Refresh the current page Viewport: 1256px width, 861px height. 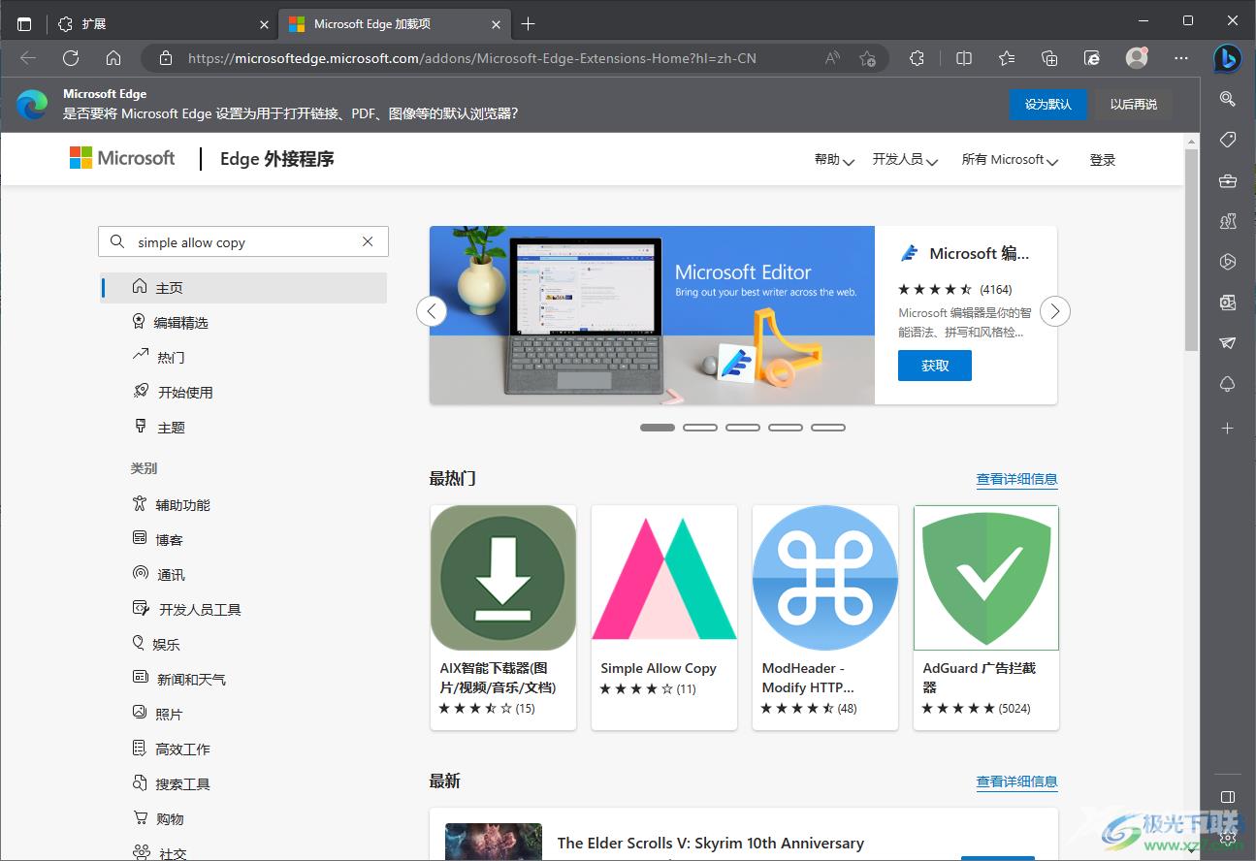click(71, 58)
